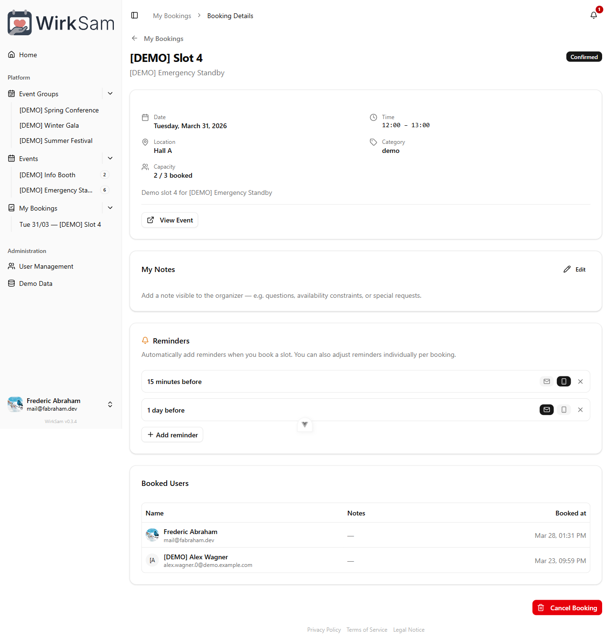Toggle email for 1 day before reminder
The width and height of the screenshot is (605, 636).
[x=547, y=410]
